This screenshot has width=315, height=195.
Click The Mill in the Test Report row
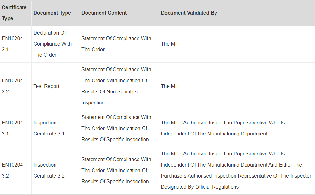point(170,86)
